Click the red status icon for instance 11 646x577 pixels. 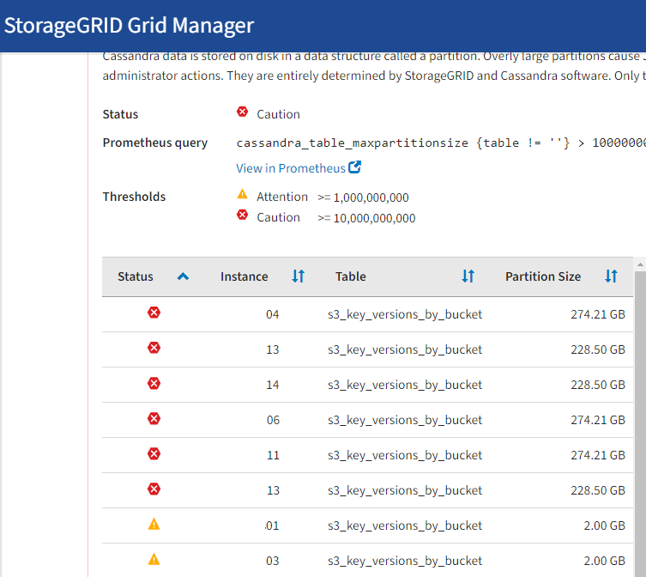(x=154, y=454)
